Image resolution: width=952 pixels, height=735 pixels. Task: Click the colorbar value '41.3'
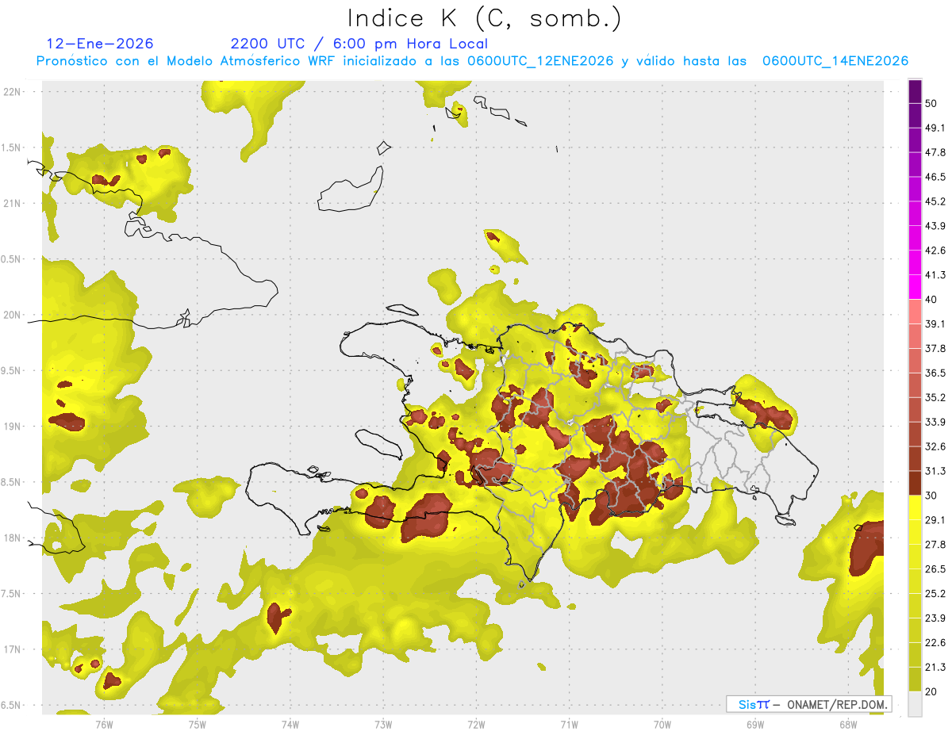click(x=935, y=275)
